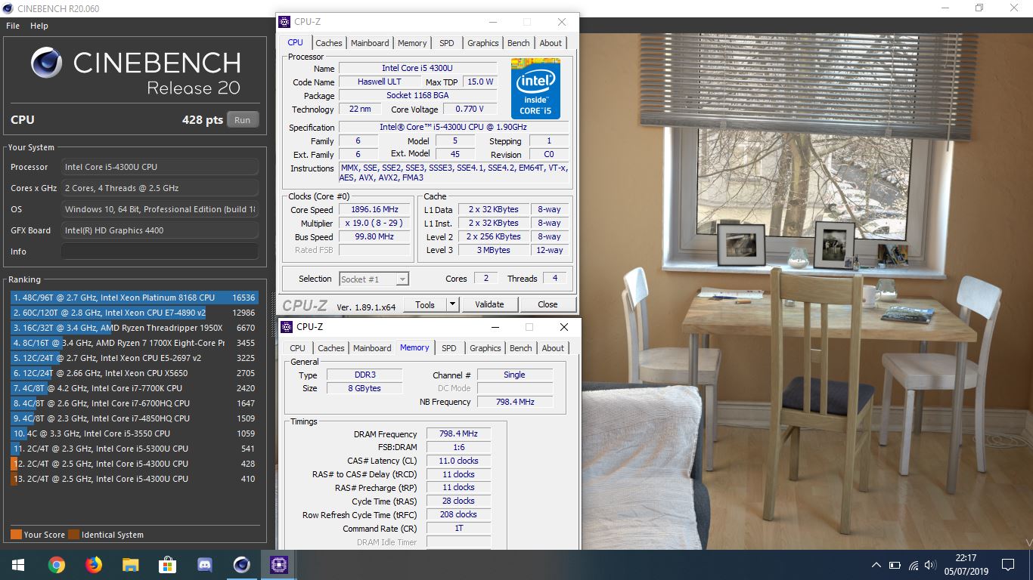The image size is (1033, 580).
Task: Switch to Cinebench taskbar icon
Action: pyautogui.click(x=241, y=564)
